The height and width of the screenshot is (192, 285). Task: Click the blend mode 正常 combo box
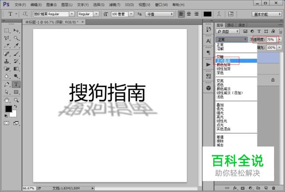pos(231,39)
